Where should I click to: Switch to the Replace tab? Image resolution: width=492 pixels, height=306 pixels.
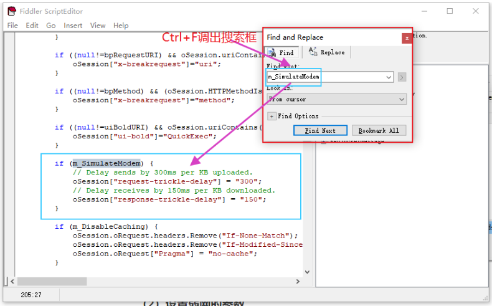[x=326, y=52]
